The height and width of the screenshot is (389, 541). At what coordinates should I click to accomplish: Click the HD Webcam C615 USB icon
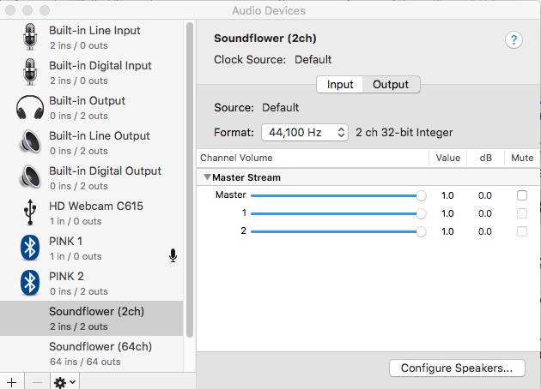30,212
